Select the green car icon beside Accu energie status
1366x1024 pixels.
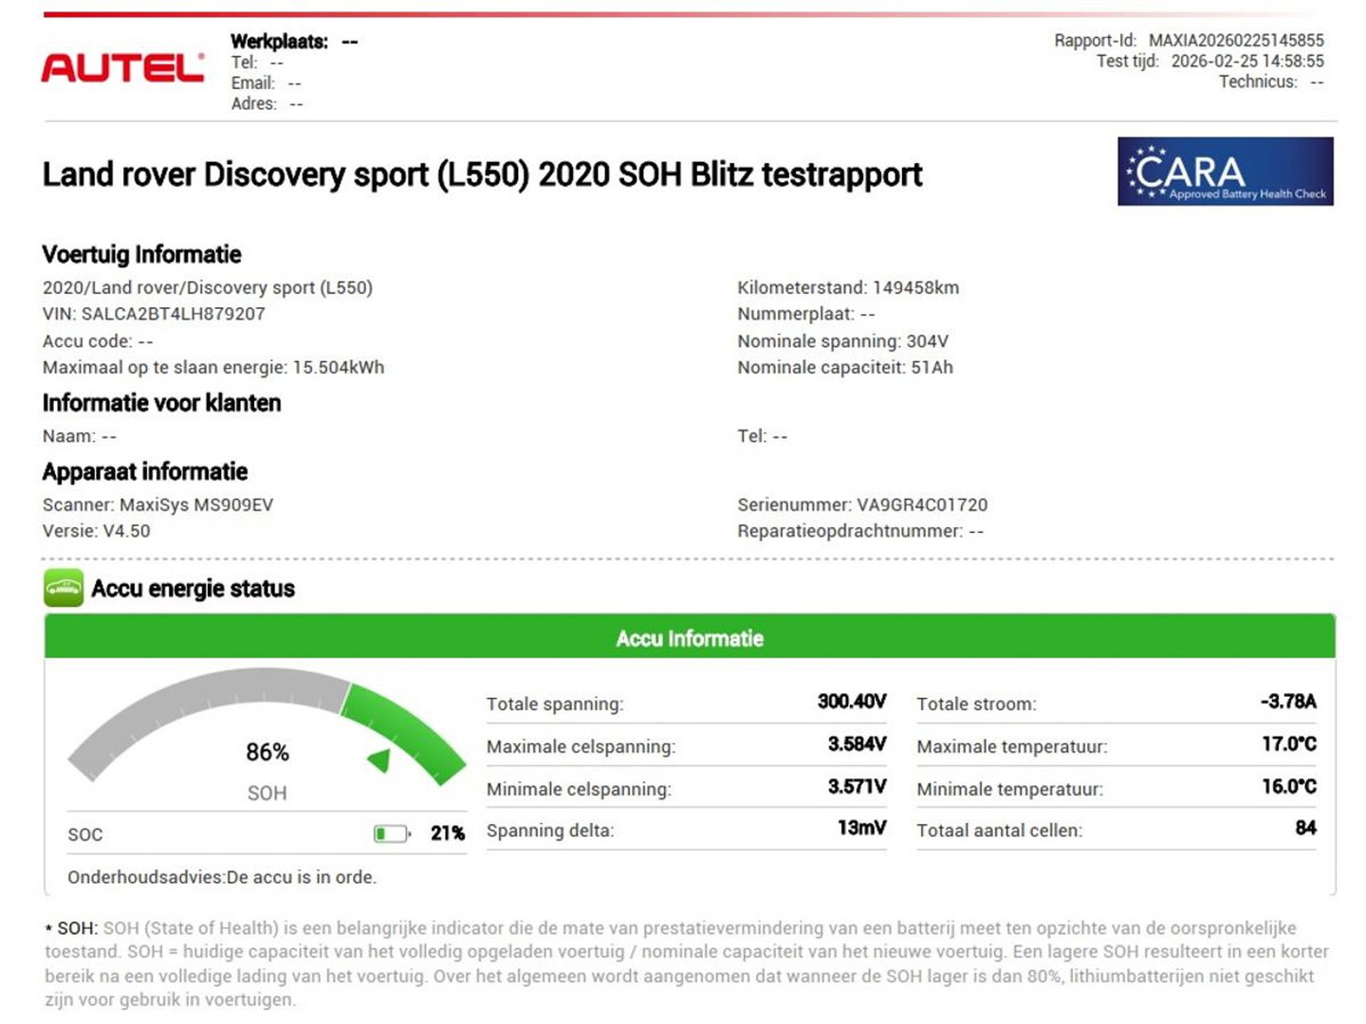point(64,588)
